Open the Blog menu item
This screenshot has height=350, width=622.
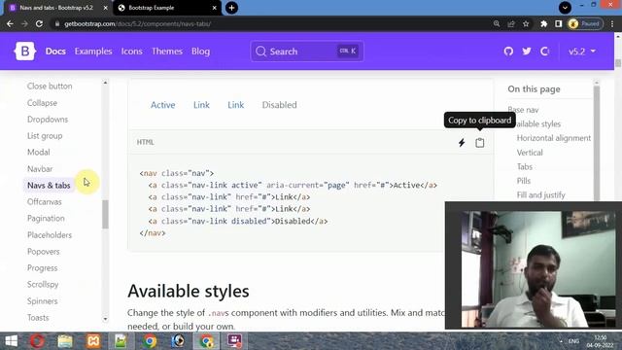(x=201, y=52)
